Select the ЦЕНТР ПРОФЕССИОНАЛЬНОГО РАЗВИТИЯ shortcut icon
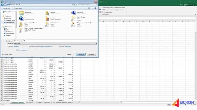Screen dimensions: 197x110 (x=21, y=30)
